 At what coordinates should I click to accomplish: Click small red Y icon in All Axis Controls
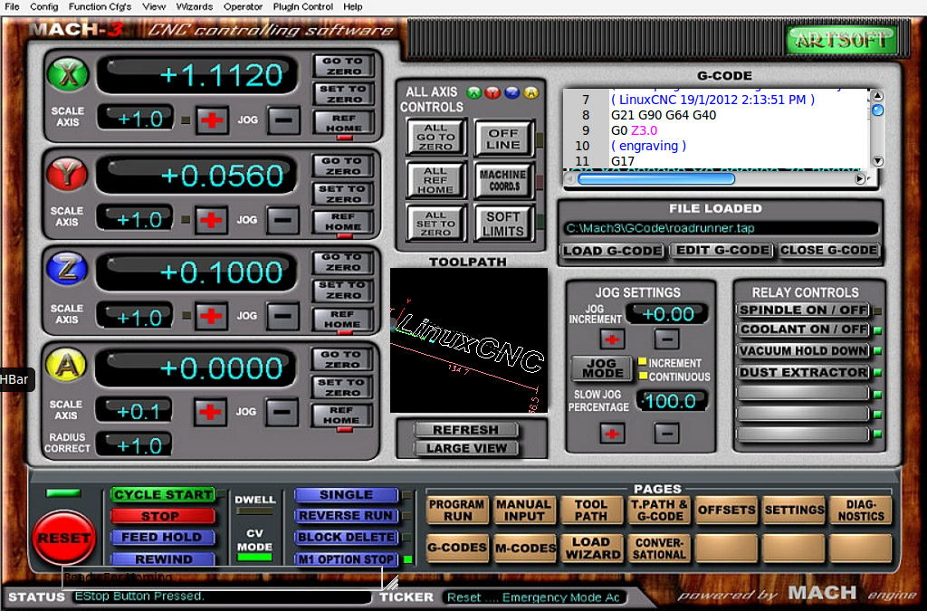click(x=492, y=92)
